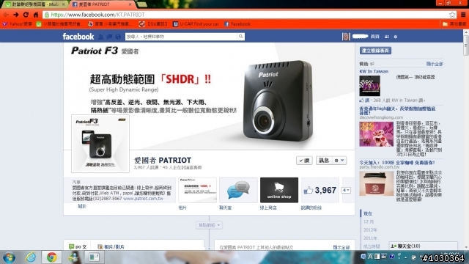
Task: Close the 愛國者 PATRIOT browser tab
Action: pos(130,4)
